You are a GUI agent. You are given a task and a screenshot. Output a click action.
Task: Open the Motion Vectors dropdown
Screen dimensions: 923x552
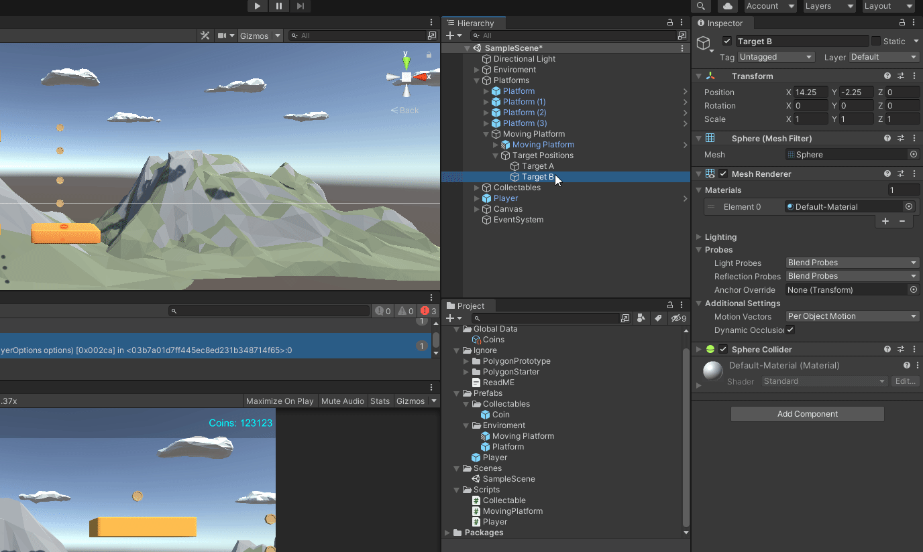coord(853,316)
